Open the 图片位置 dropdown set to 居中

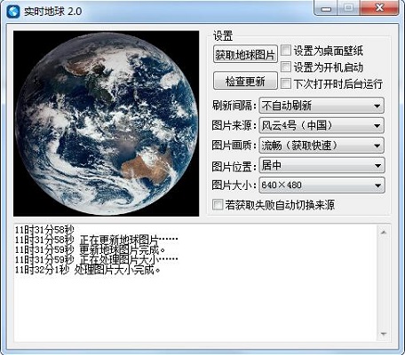point(322,165)
